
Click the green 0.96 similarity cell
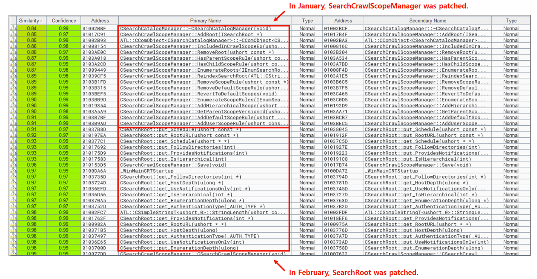32,165
